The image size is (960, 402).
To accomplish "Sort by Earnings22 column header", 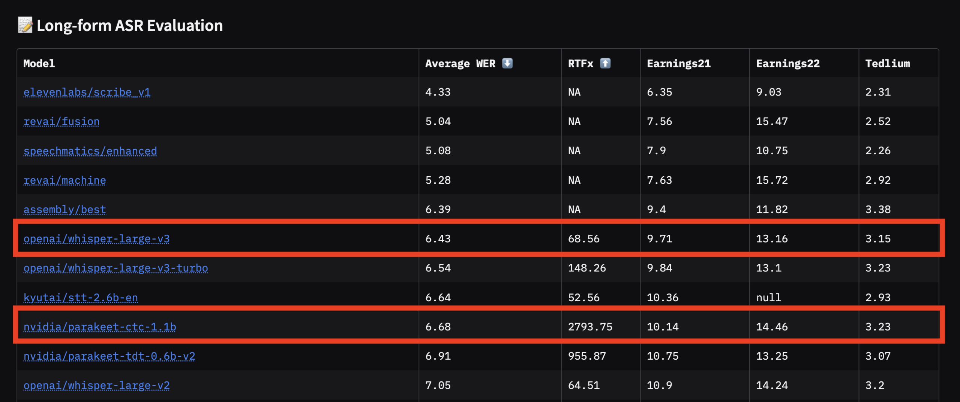I will point(788,63).
